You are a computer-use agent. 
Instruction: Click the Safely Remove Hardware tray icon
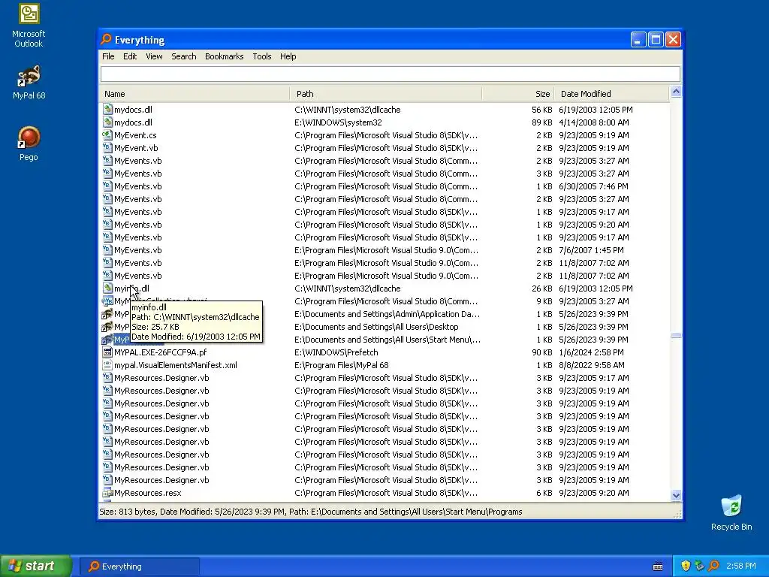coord(699,566)
